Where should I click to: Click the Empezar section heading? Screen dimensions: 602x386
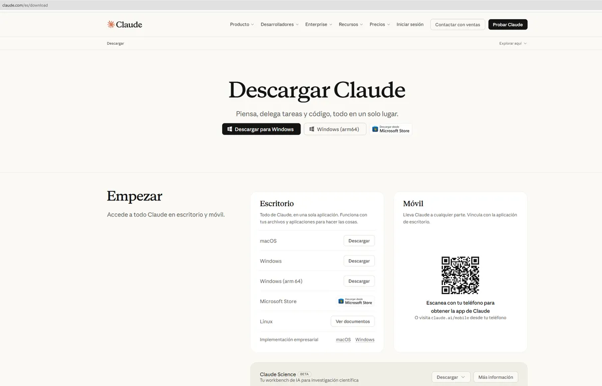[x=134, y=196]
